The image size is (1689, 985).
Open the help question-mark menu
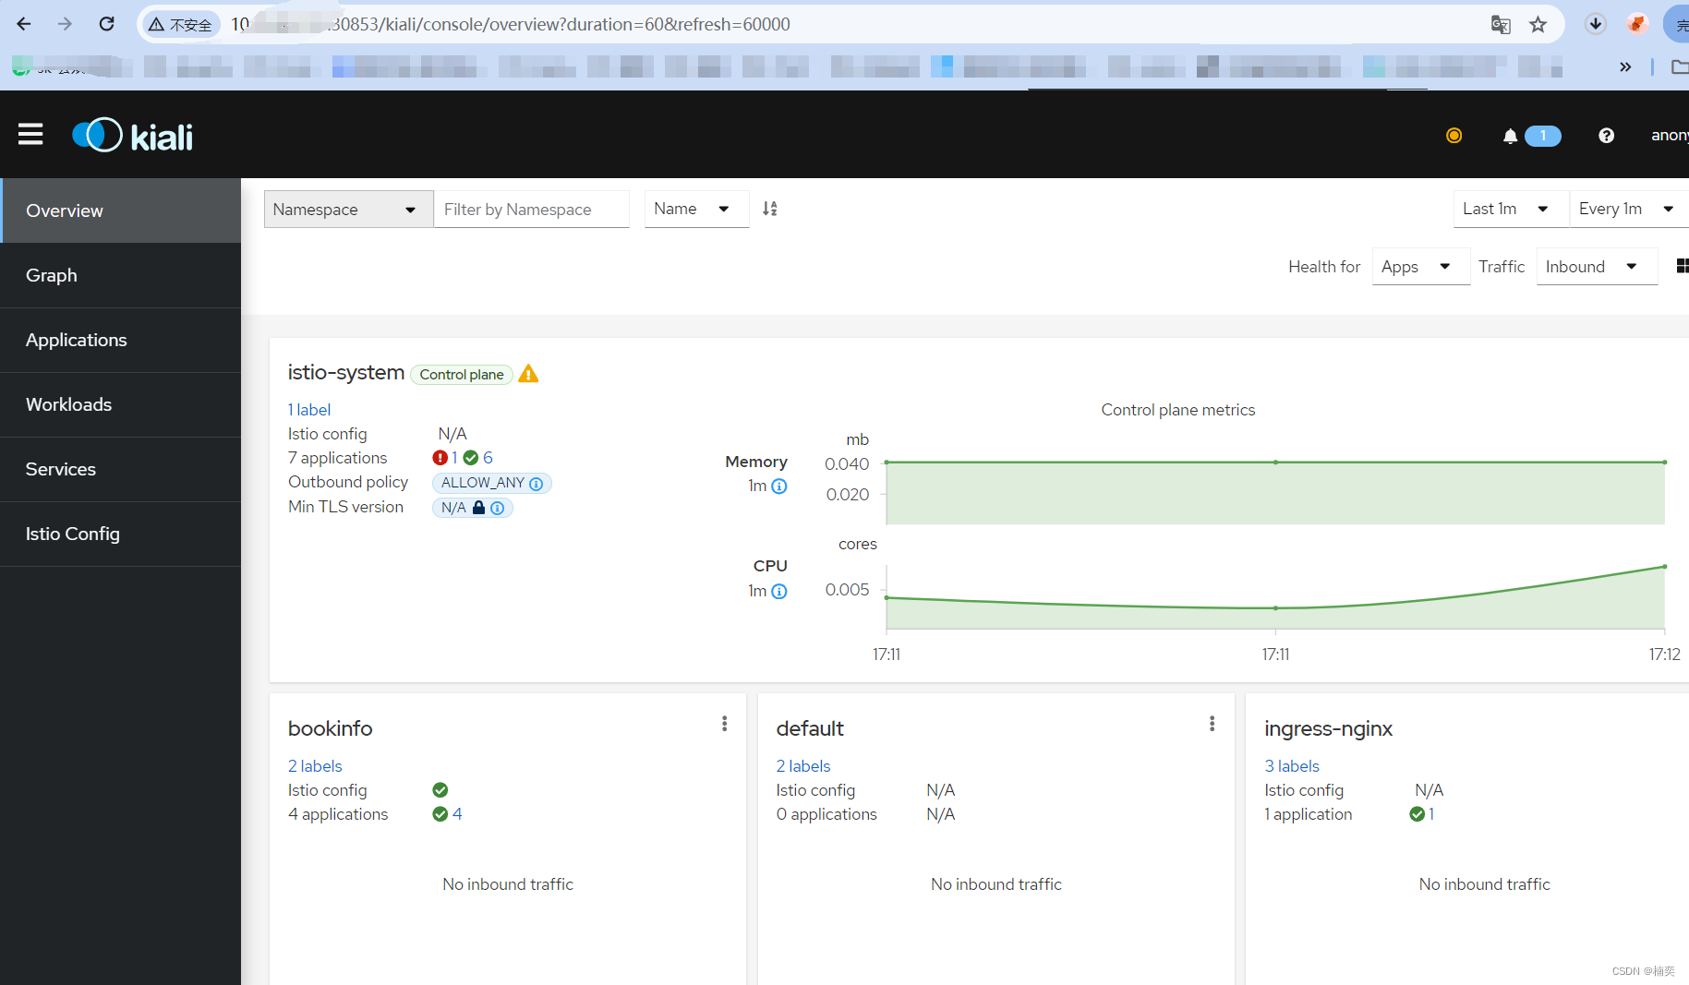point(1606,136)
